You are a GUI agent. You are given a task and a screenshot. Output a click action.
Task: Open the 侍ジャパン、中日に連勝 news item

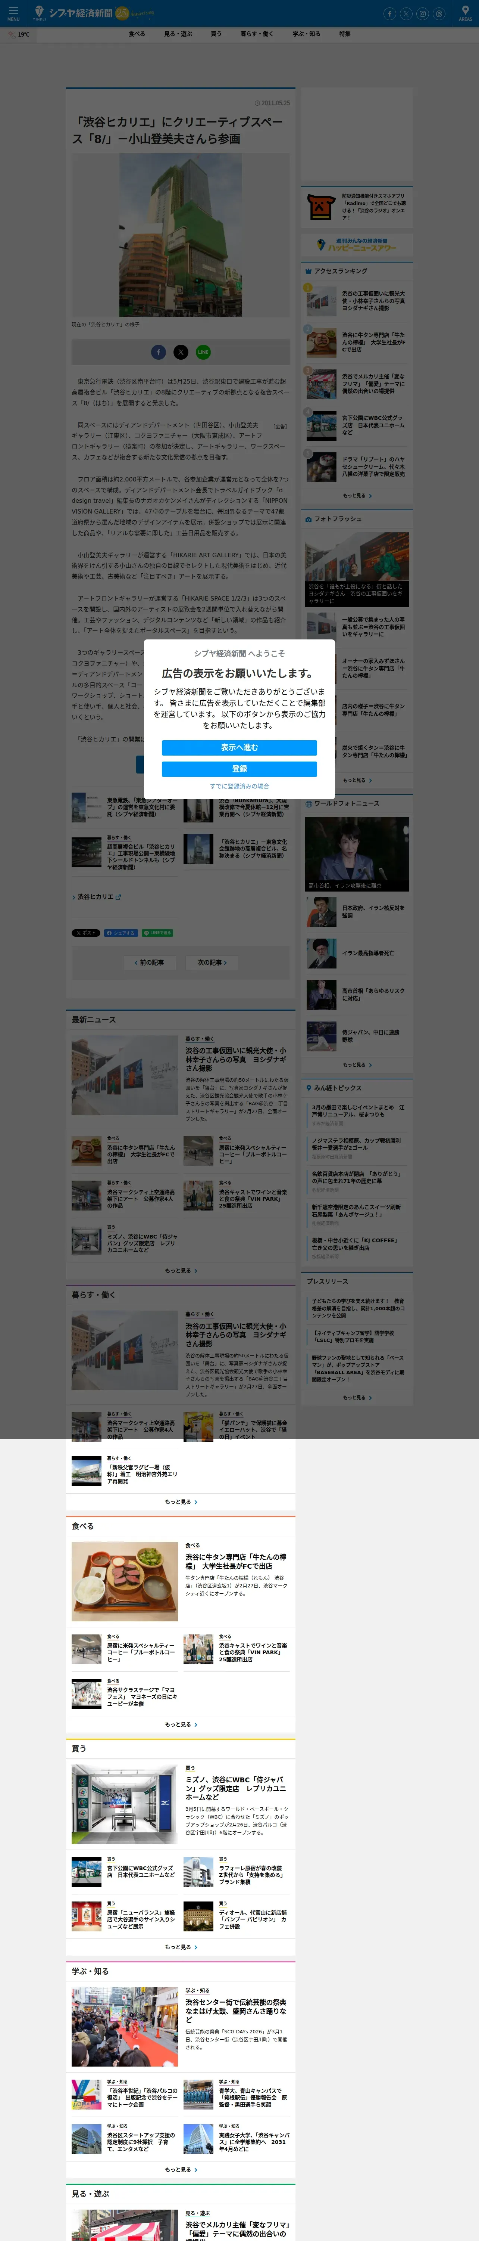click(x=356, y=1035)
